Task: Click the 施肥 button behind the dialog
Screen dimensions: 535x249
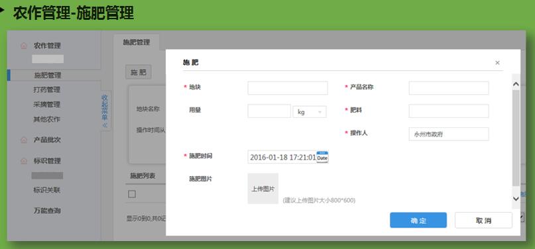Action: point(138,72)
